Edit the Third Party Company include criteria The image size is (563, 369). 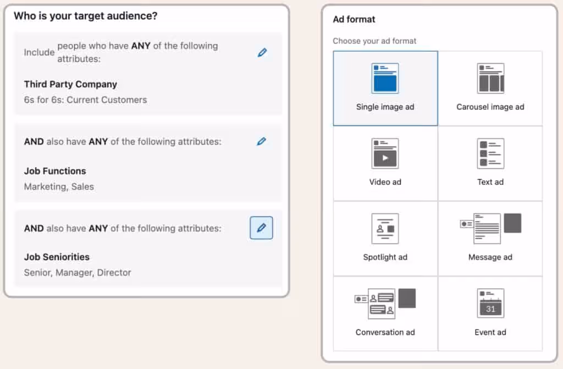tap(262, 52)
